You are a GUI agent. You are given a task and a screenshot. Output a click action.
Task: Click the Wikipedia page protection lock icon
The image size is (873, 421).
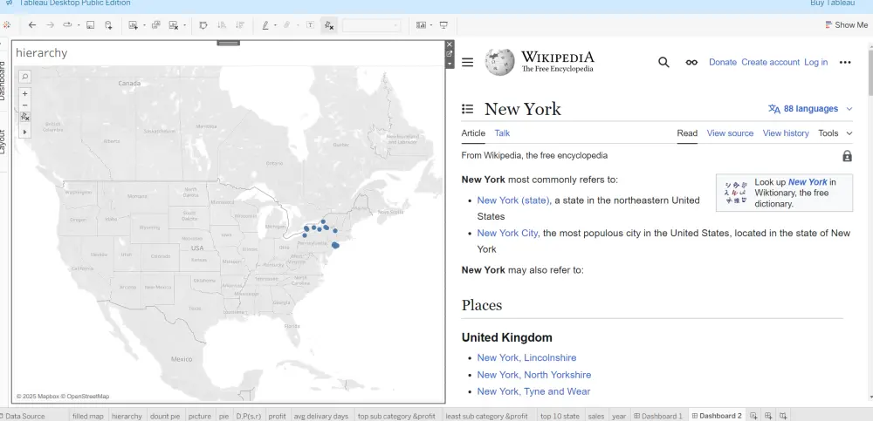847,156
